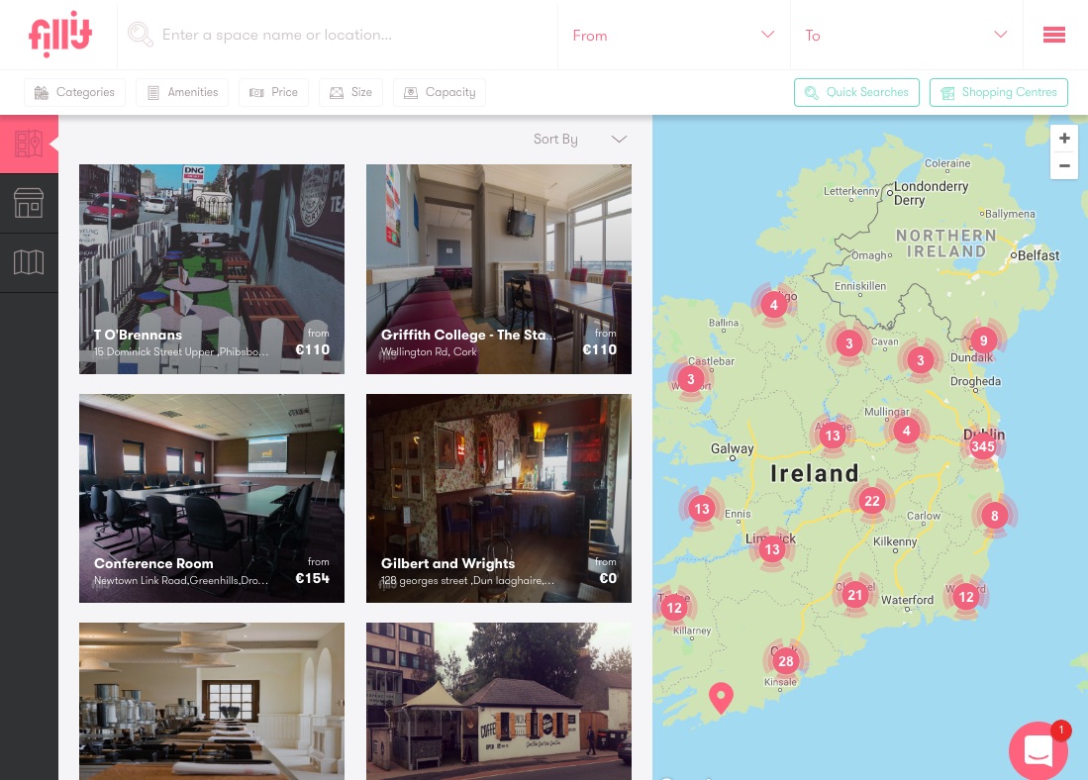Click the map cluster marker 9 near Dundalk
Viewport: 1088px width, 780px height.
(983, 341)
